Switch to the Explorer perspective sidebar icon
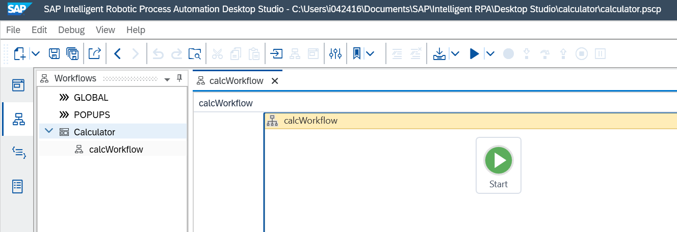The image size is (677, 232). click(18, 85)
